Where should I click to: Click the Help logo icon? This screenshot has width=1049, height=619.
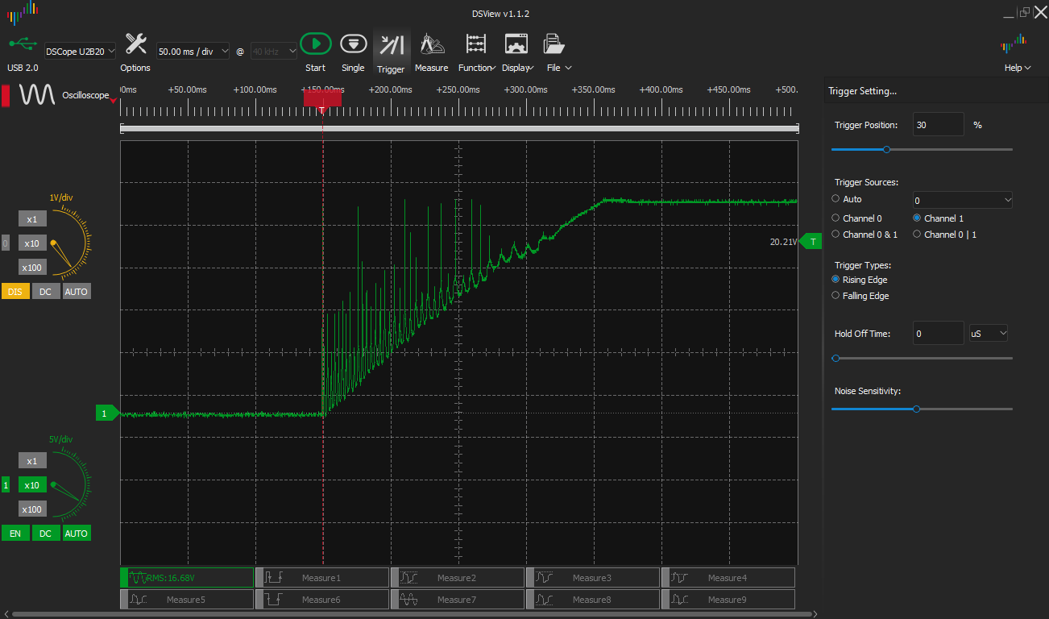click(1013, 44)
